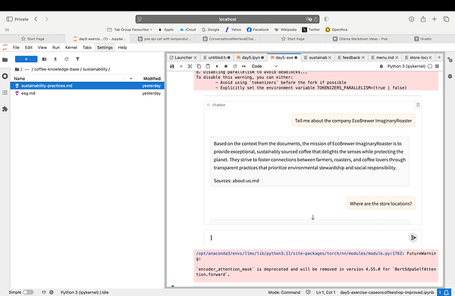Select the esg.md file

[x=87, y=93]
